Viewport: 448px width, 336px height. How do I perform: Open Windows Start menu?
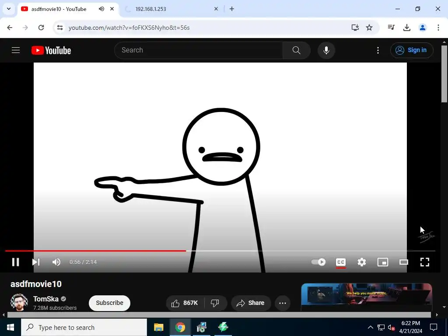click(10, 327)
